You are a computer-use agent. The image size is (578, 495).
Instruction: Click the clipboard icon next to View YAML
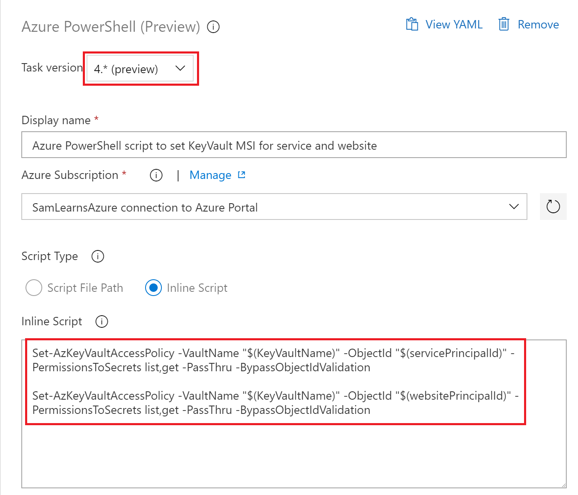click(x=412, y=24)
